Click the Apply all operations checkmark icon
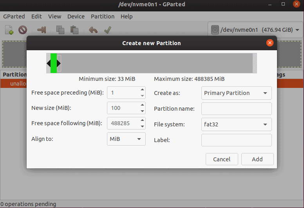The height and width of the screenshot is (208, 304). pyautogui.click(x=108, y=30)
